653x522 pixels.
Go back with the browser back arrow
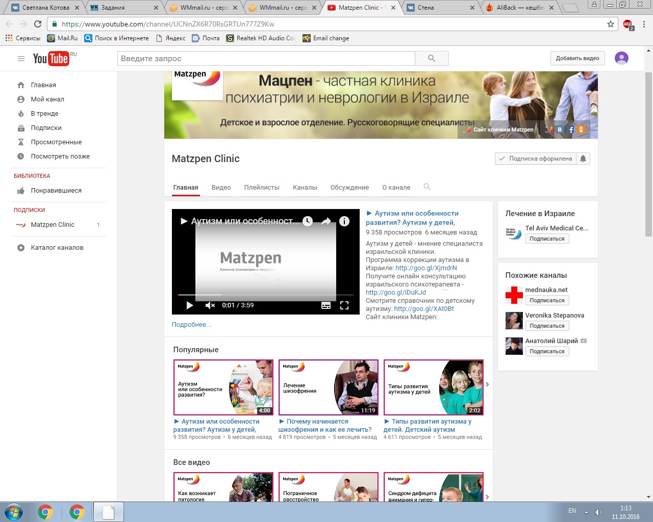[x=9, y=24]
